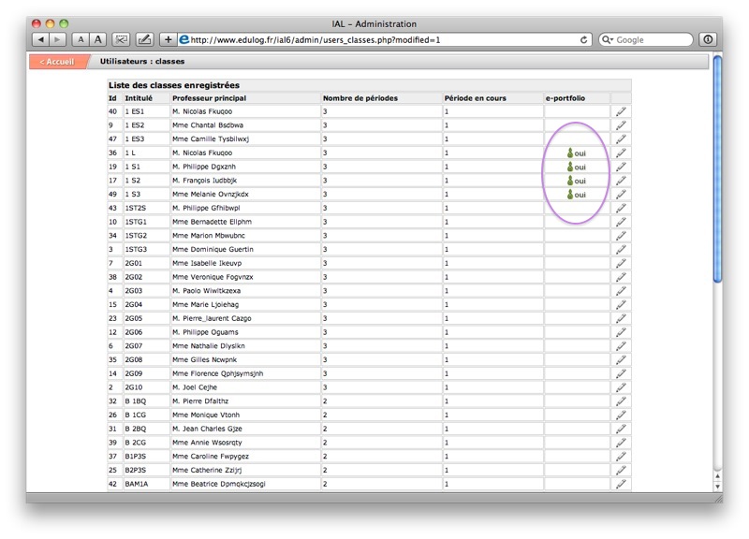Edit the 1 ES1 class row
Image resolution: width=749 pixels, height=539 pixels.
[621, 111]
